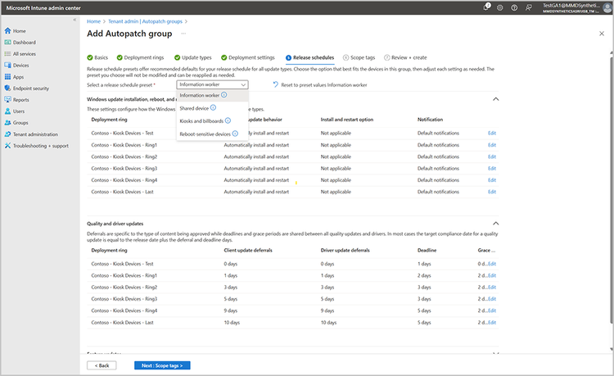Select the Reboot-sensitive devices option
614x376 pixels.
[x=212, y=134]
